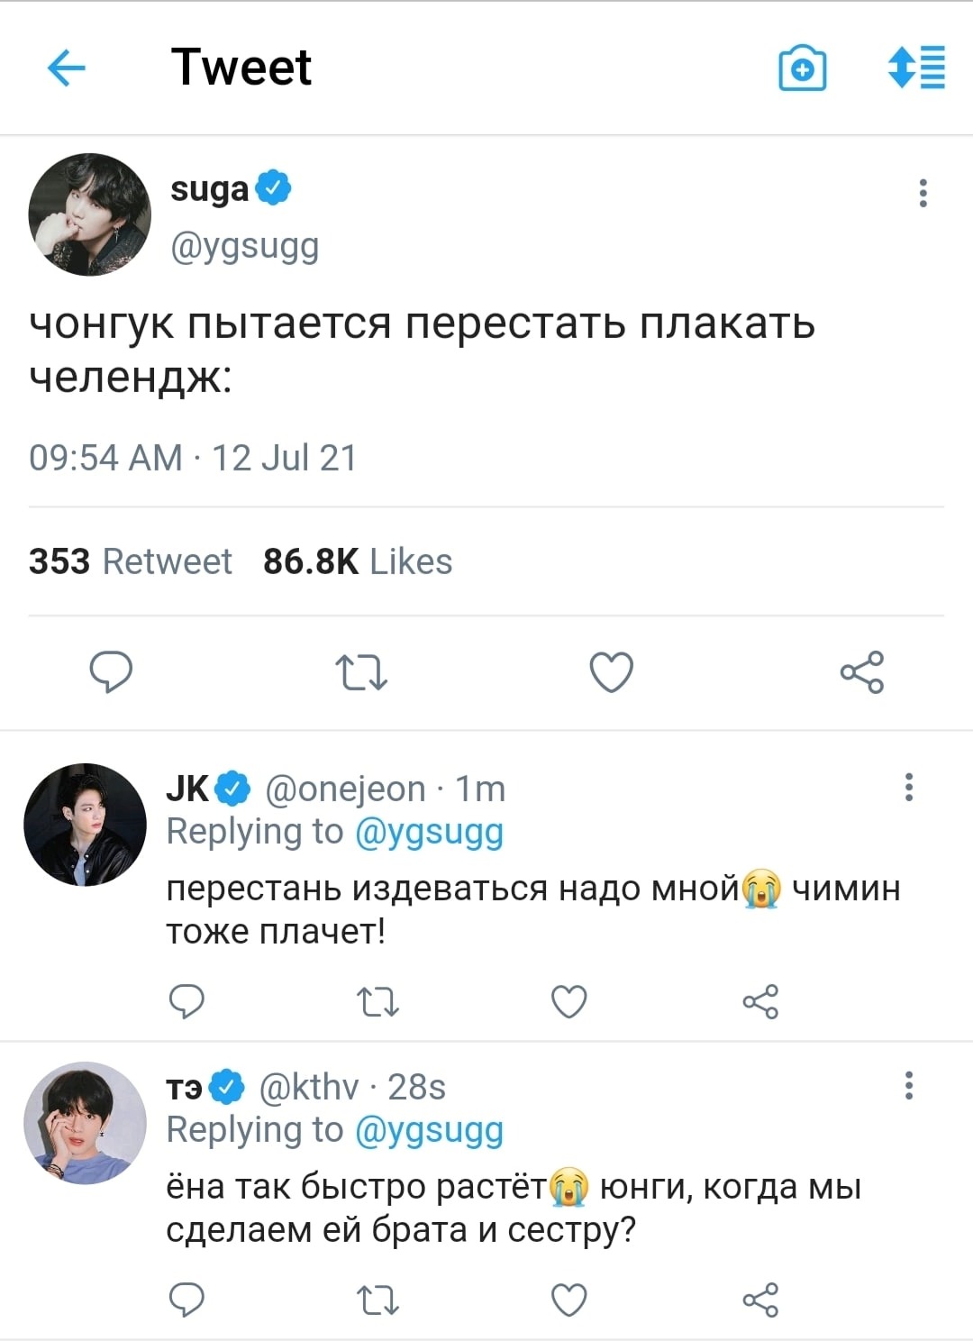973x1341 pixels.
Task: Reply to suga's main tweet
Action: [x=112, y=672]
